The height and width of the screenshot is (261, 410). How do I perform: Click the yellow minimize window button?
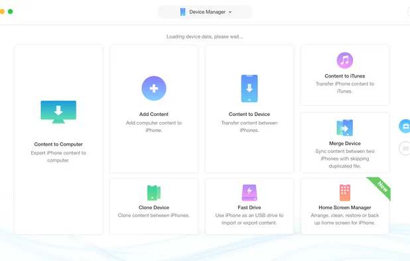[x=1, y=11]
